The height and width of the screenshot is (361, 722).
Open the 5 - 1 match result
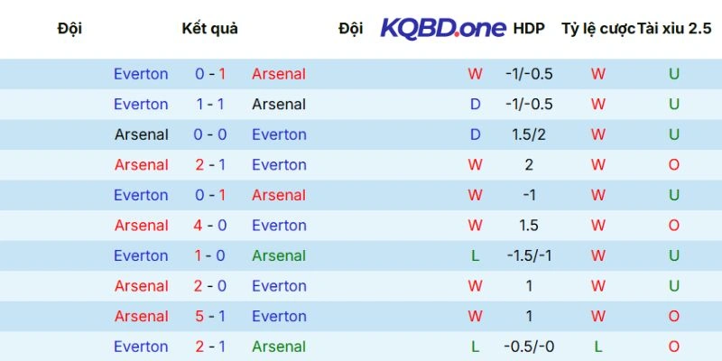click(x=209, y=317)
